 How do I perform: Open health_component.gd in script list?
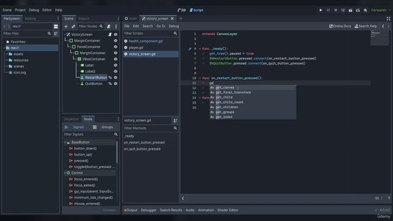pos(146,41)
